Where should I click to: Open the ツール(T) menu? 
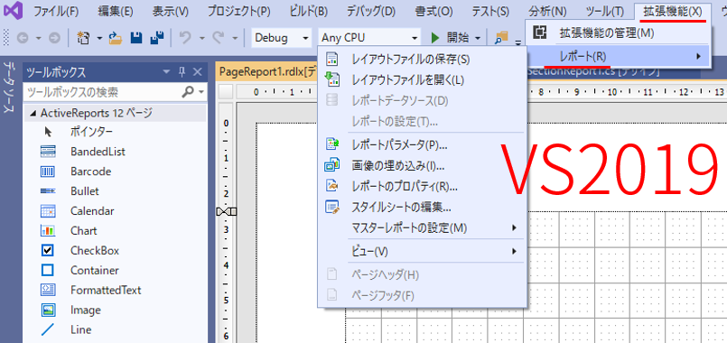604,11
